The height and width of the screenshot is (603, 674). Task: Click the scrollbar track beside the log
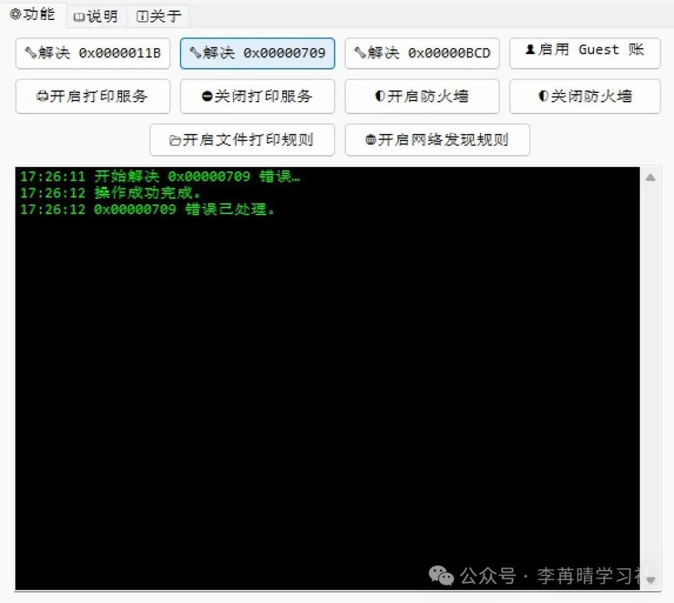point(650,374)
